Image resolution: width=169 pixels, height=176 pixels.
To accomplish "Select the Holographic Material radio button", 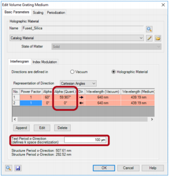I will (113, 72).
